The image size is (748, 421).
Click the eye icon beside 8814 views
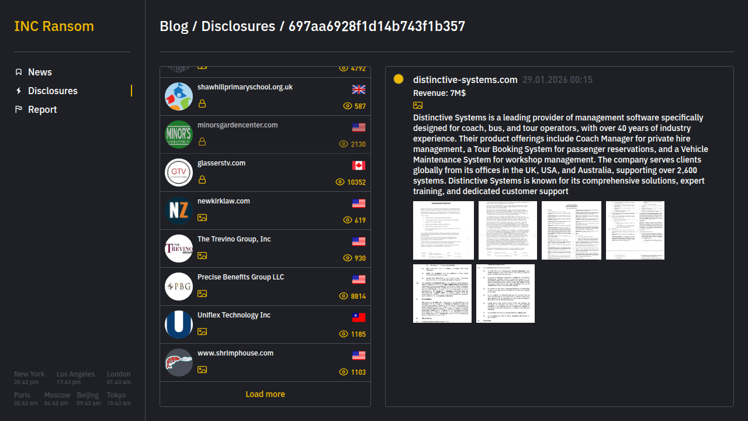344,296
